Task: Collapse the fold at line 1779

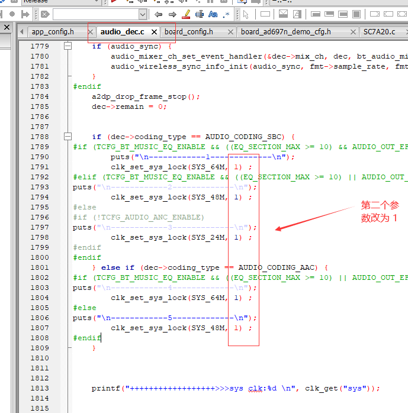Action: click(68, 46)
